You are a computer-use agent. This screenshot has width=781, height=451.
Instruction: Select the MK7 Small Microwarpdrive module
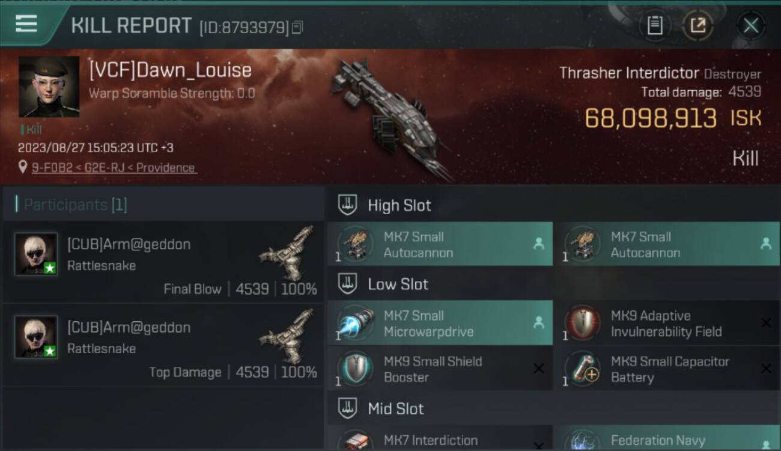440,323
